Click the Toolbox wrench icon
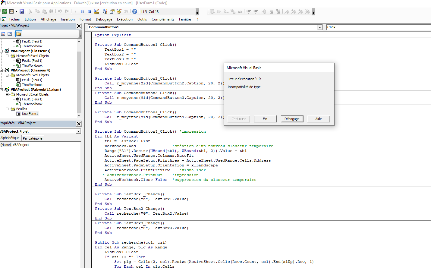This screenshot has width=431, height=268. 126,11
